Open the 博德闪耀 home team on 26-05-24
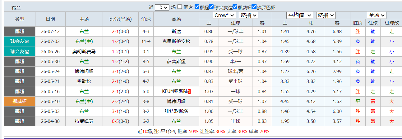Screen dimensions: 402x139 point(84,72)
